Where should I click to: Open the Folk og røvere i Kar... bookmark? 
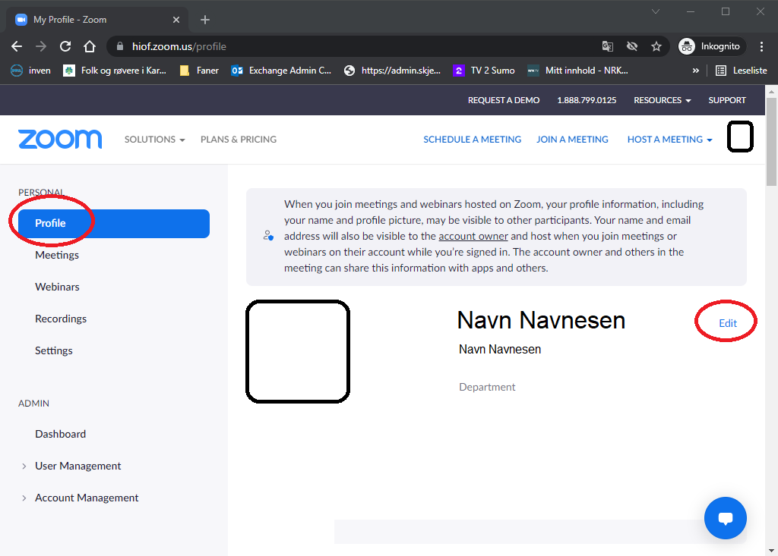(115, 71)
